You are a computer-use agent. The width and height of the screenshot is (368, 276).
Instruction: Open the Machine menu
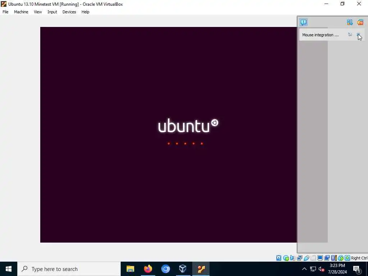[21, 12]
